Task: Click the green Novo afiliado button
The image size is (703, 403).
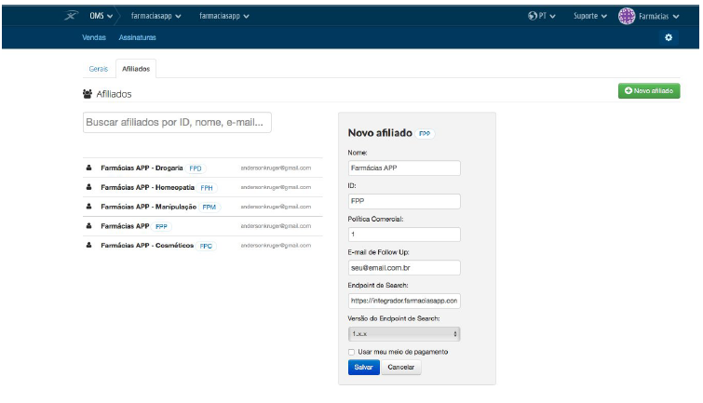Action: [649, 90]
